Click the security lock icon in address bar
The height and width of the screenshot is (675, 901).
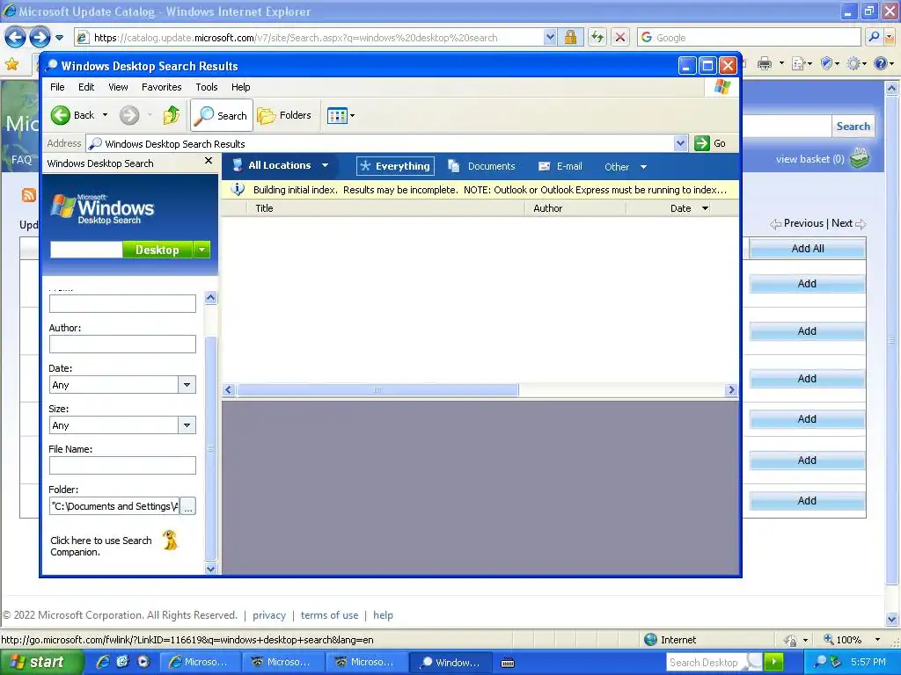570,37
